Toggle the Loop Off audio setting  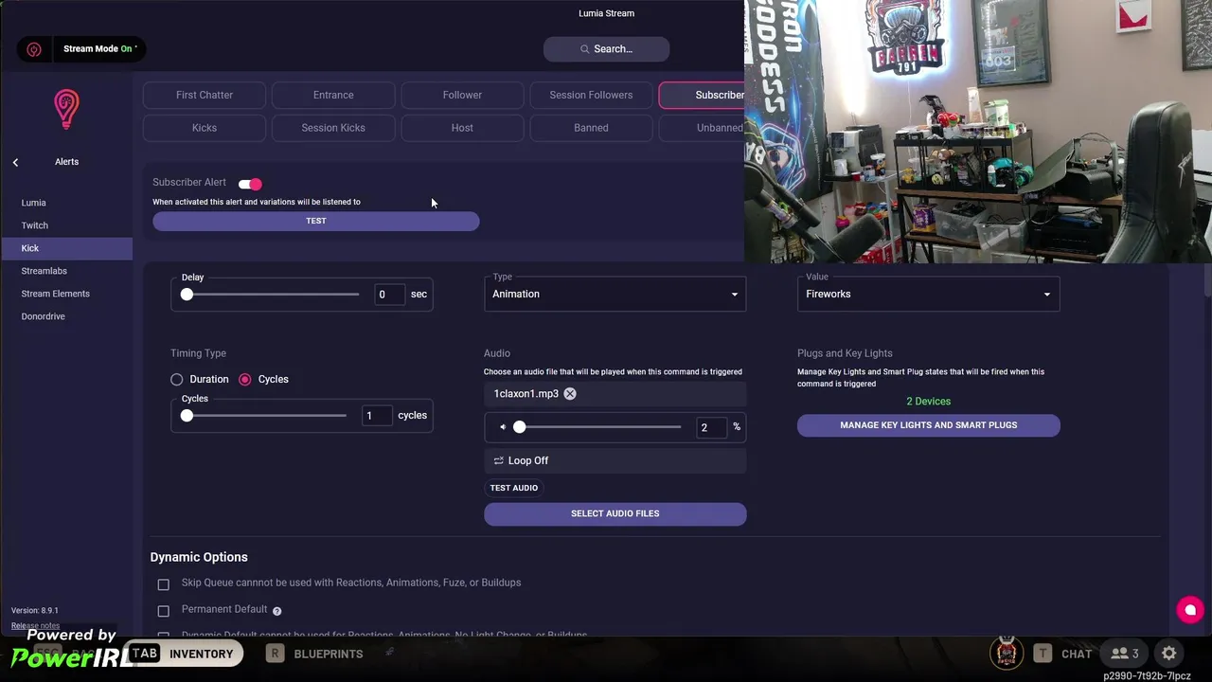click(x=615, y=460)
